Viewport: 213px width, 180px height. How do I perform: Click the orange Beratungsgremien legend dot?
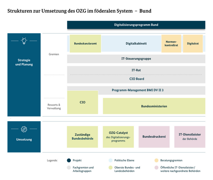[x=156, y=160]
